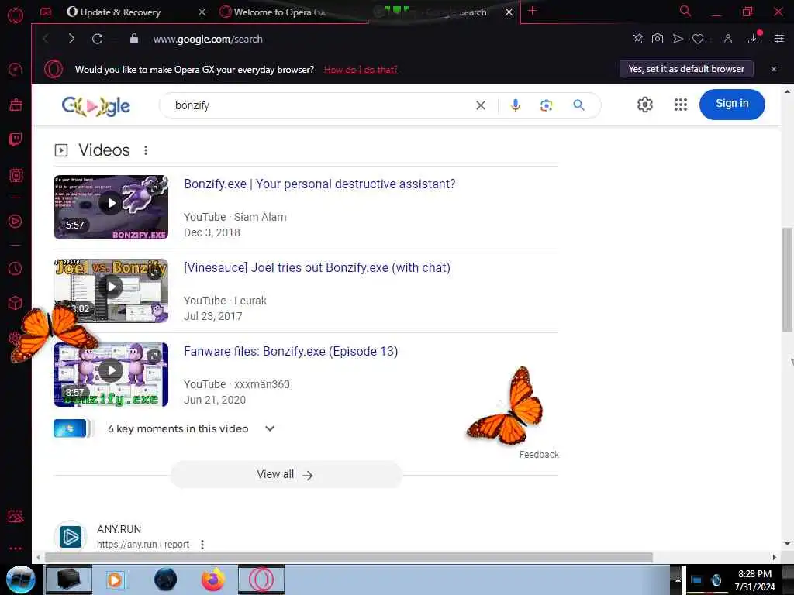Open Videos section more options menu

[145, 150]
